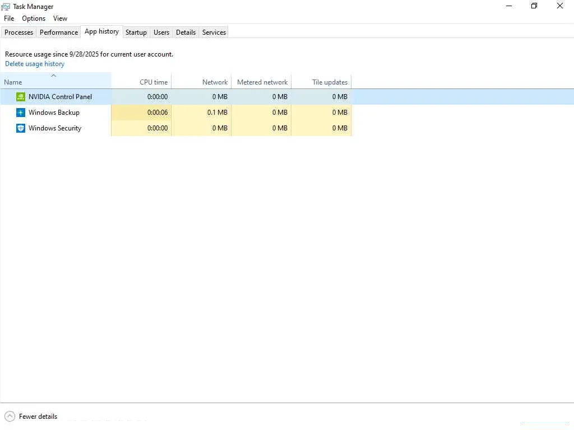Select the Windows Backup row name
Image resolution: width=574 pixels, height=430 pixels.
pyautogui.click(x=54, y=113)
